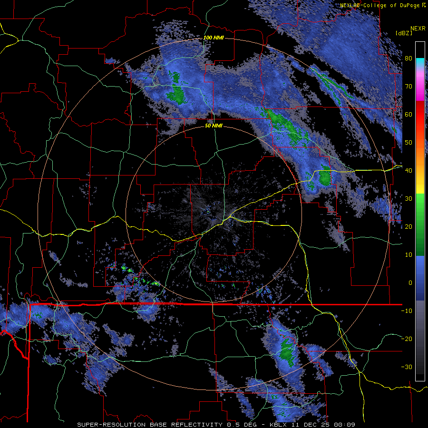This screenshot has width=428, height=428.
Task: Click the -30 value on dBZ scale
Action: (x=407, y=367)
